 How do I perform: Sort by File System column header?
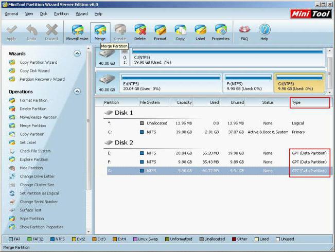[155, 102]
